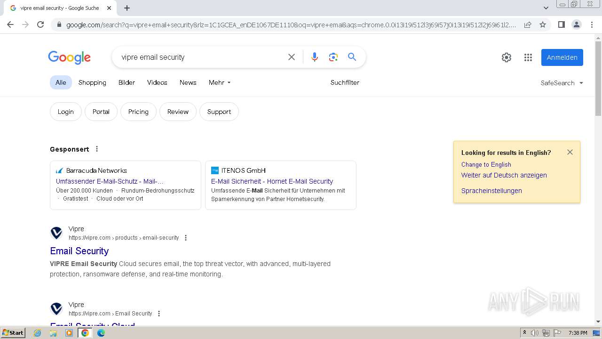Image resolution: width=602 pixels, height=339 pixels.
Task: Share this page via address bar icon
Action: click(528, 24)
